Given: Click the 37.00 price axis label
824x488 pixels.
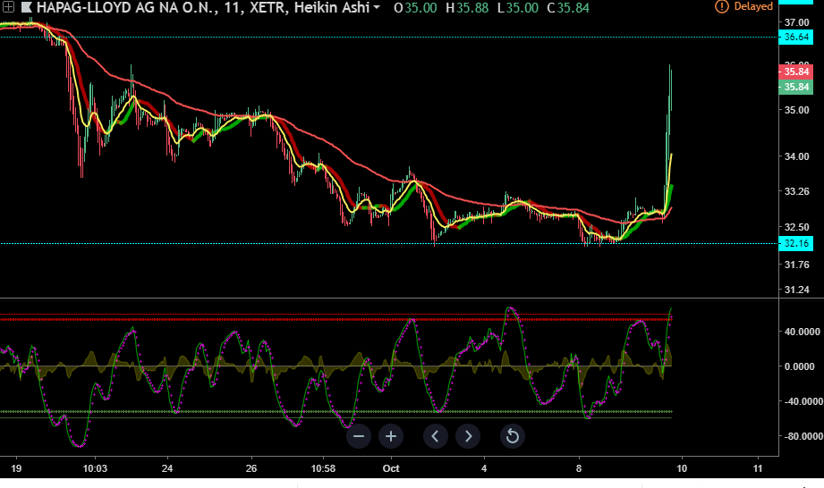Looking at the screenshot, I should click(x=796, y=21).
